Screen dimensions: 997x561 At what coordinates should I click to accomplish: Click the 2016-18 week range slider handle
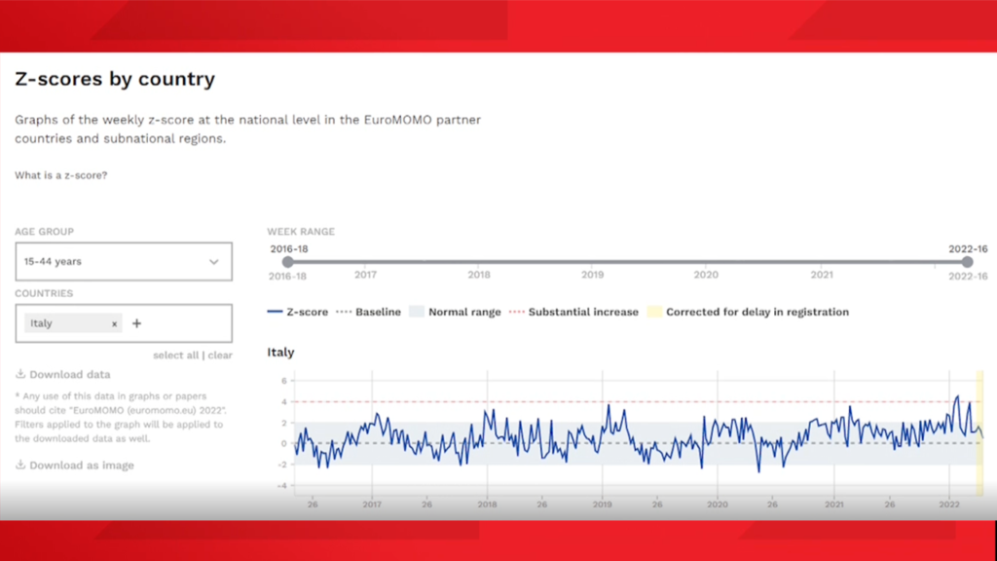tap(287, 262)
